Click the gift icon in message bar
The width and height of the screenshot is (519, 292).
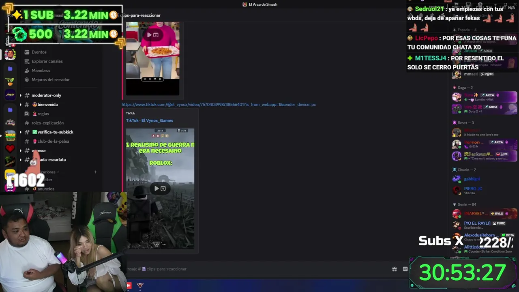pos(394,269)
